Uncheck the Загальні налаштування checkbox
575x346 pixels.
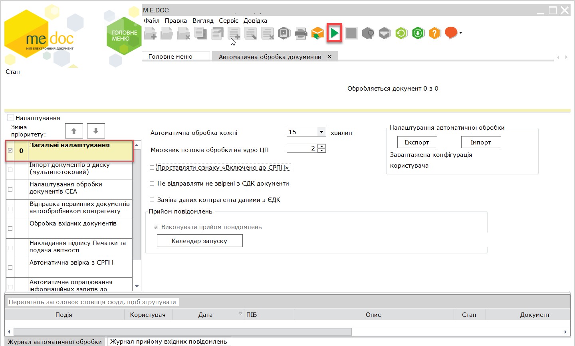click(x=10, y=150)
